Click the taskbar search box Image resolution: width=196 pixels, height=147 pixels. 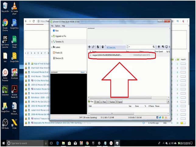(25, 143)
